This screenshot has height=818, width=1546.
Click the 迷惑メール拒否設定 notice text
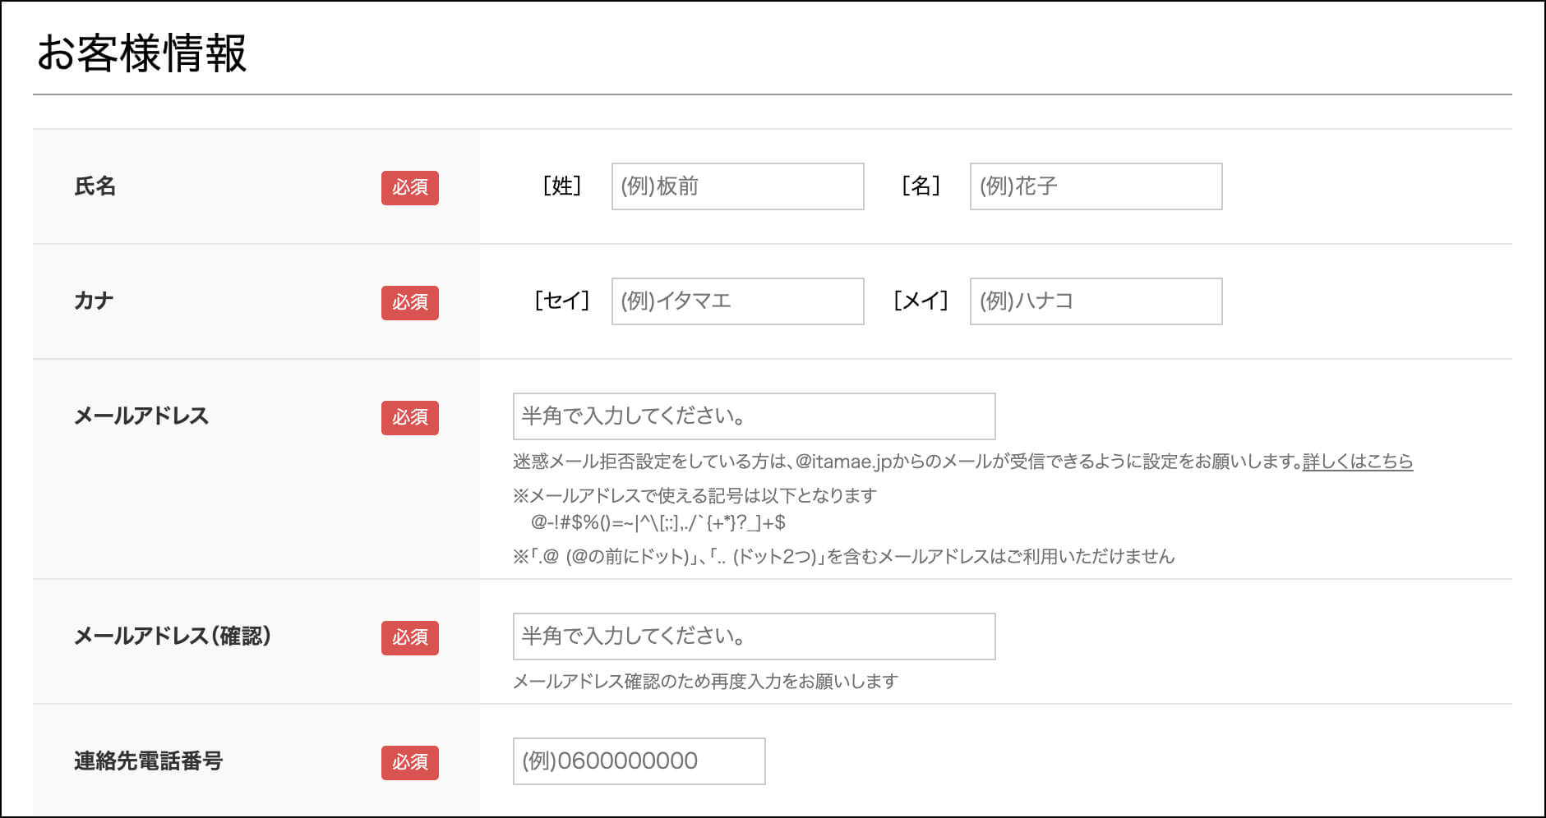(x=907, y=462)
